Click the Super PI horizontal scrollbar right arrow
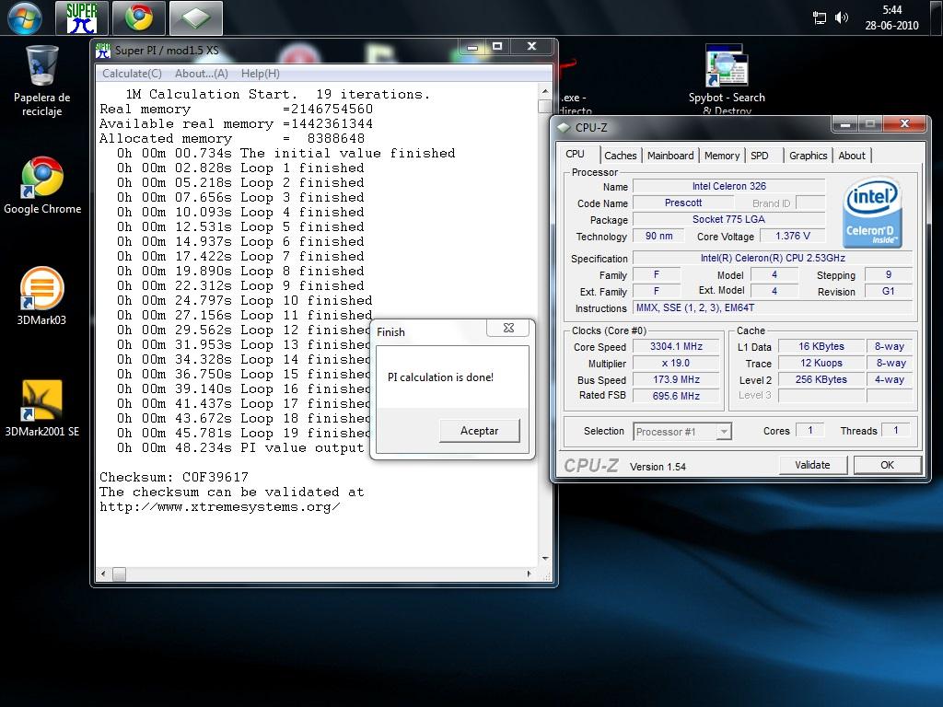The height and width of the screenshot is (707, 943). point(530,574)
